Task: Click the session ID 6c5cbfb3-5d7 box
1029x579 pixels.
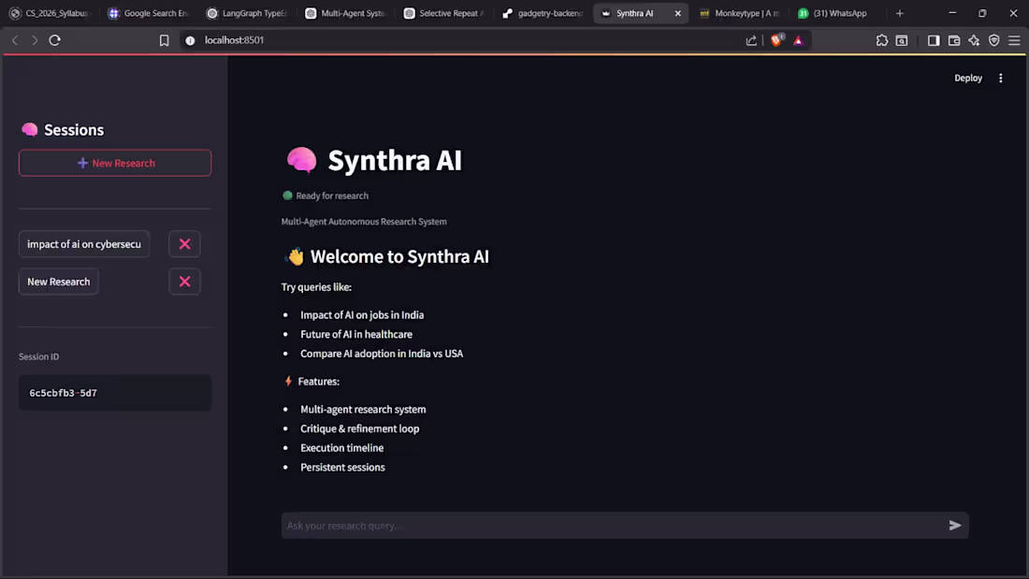Action: tap(115, 393)
